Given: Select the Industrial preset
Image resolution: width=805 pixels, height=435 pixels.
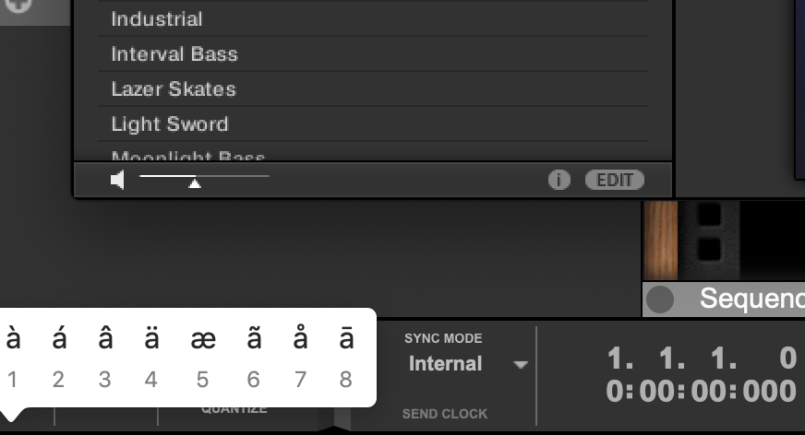Looking at the screenshot, I should (373, 19).
